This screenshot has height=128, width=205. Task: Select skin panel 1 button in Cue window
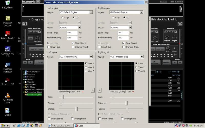(x=181, y=7)
